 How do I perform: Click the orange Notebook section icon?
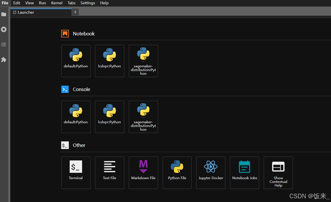point(65,34)
